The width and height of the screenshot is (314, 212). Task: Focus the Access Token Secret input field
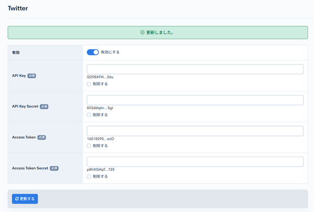click(195, 162)
